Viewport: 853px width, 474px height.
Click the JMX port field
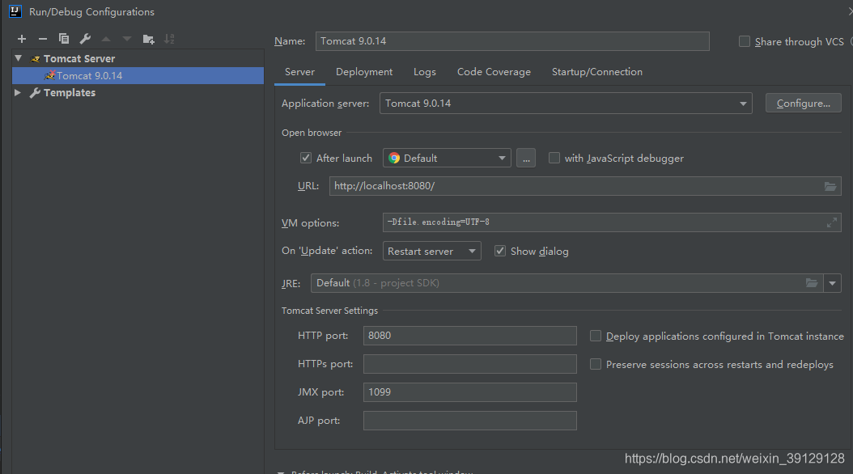[x=470, y=392]
